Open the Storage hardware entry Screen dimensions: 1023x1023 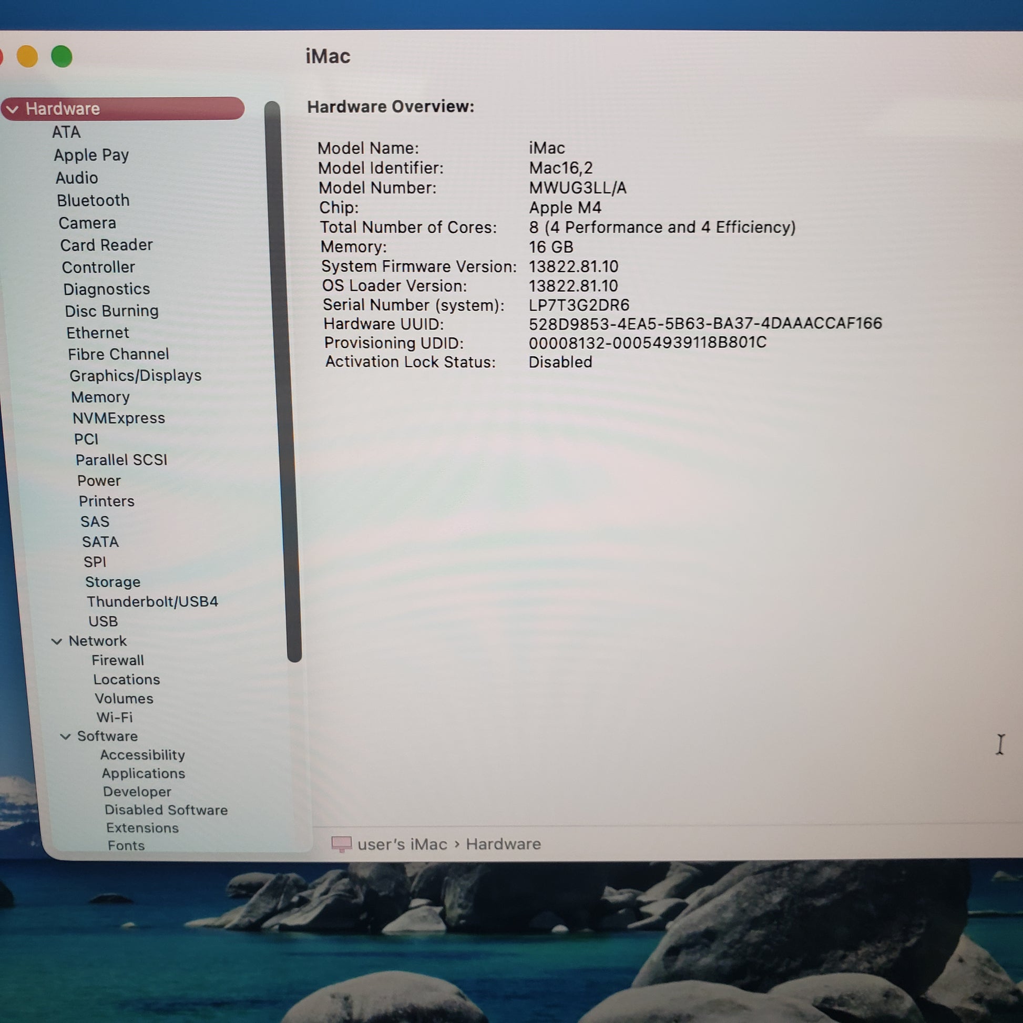[113, 581]
